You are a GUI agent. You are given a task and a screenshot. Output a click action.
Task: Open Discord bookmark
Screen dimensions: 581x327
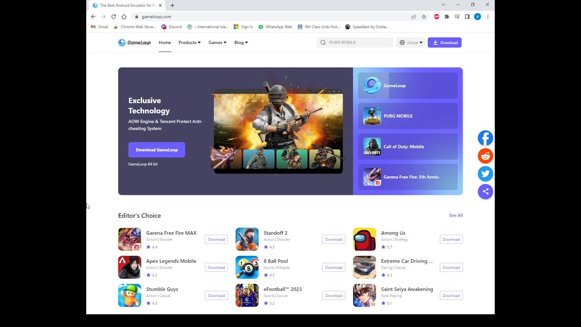tap(172, 27)
